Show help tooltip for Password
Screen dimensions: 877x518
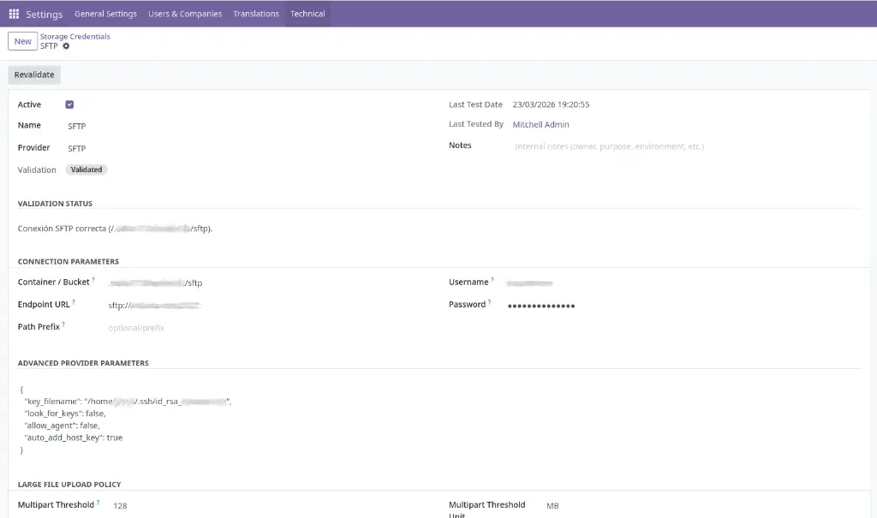click(489, 302)
